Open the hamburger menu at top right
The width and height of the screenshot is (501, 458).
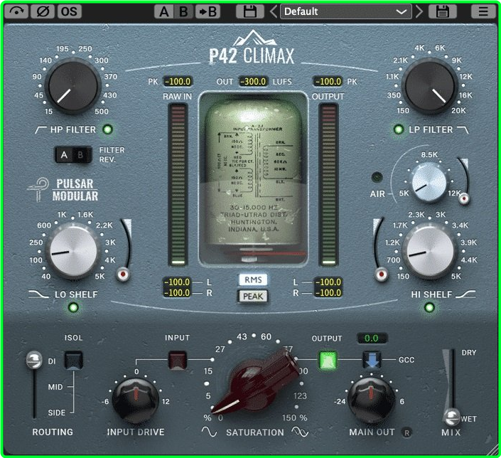[x=483, y=12]
